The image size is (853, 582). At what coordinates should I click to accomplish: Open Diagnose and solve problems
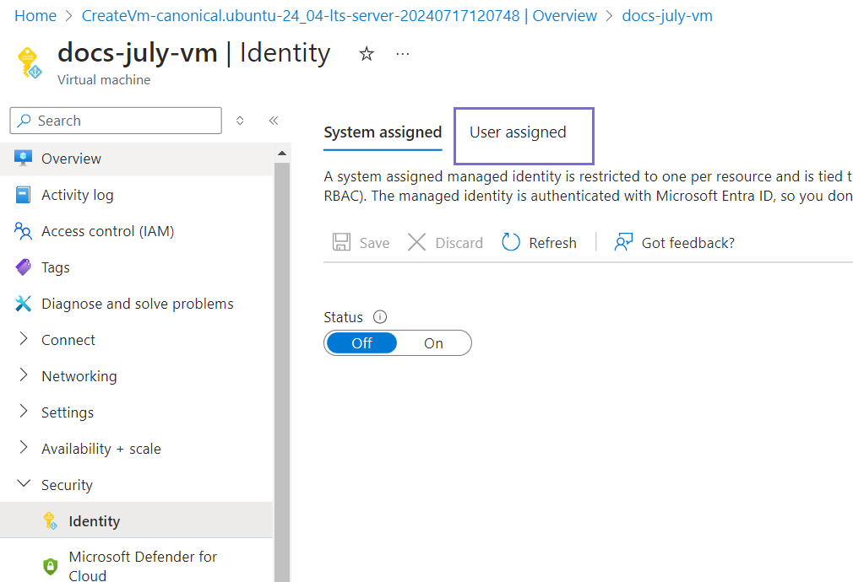coord(137,304)
